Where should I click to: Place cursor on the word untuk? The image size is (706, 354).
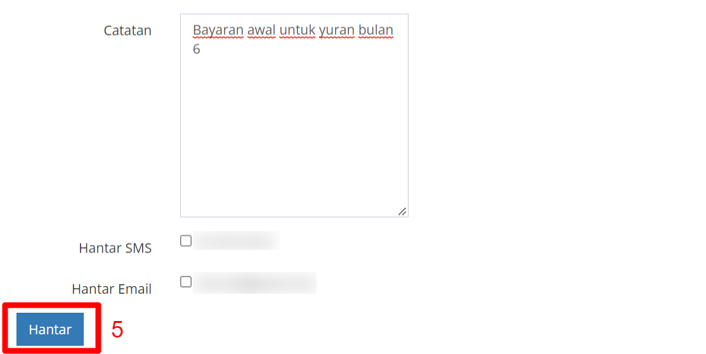click(x=297, y=30)
